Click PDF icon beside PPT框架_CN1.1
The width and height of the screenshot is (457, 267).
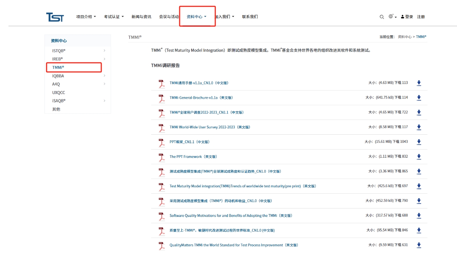[x=162, y=142]
